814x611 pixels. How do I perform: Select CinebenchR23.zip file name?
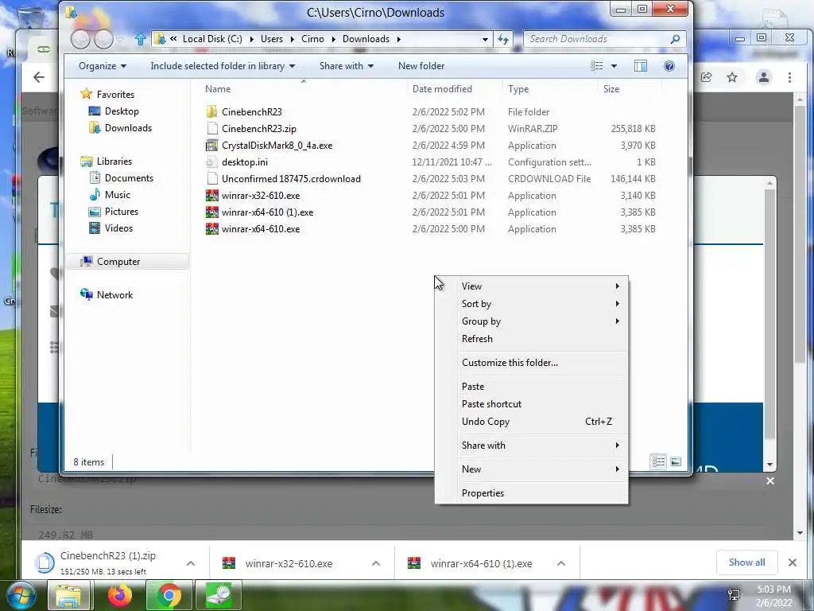259,129
